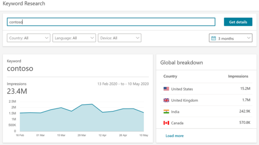Sort by the Impressions column header
The width and height of the screenshot is (259, 145).
[x=238, y=76]
